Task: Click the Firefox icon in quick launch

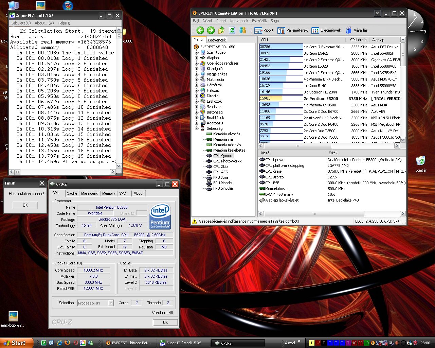Action: click(67, 343)
